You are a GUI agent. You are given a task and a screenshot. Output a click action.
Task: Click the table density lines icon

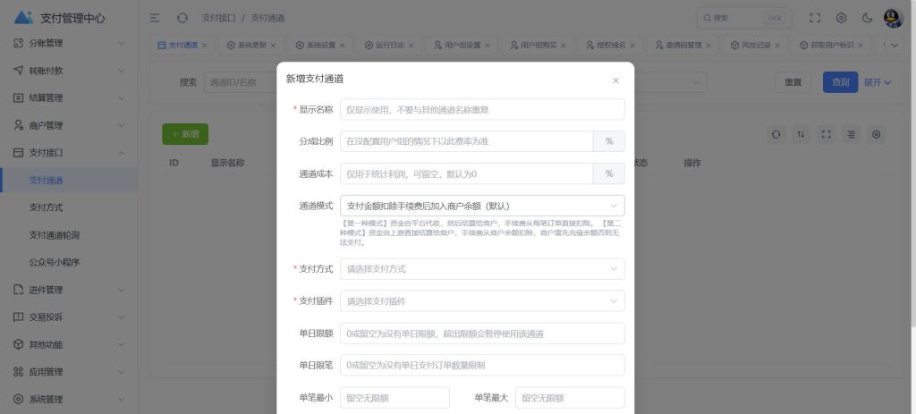tap(852, 134)
